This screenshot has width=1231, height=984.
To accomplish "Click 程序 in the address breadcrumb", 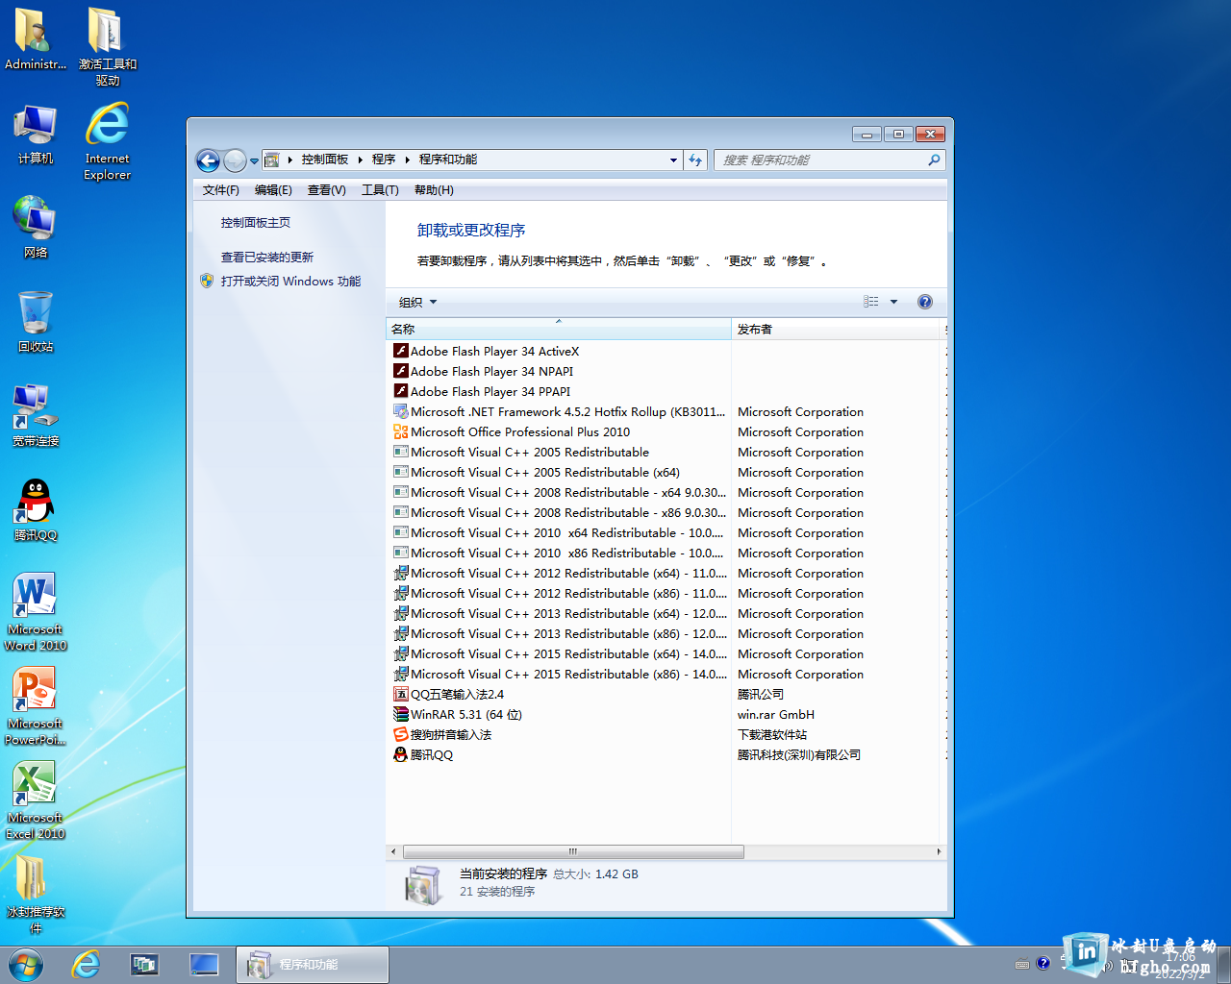I will (x=384, y=160).
